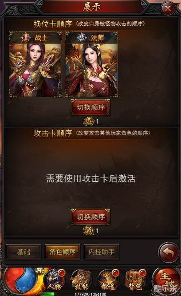Click the red-blue yin-yang health orb

click(21, 280)
